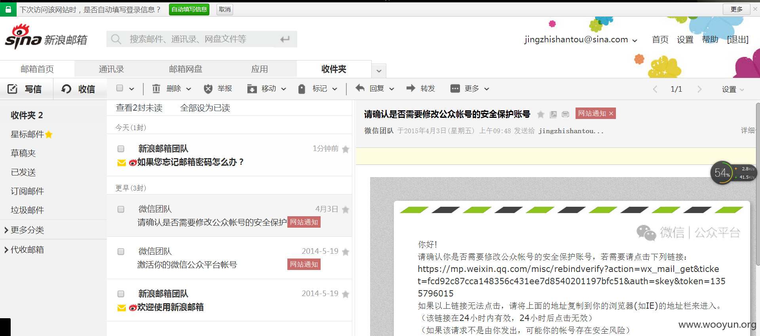Check the 欢迎使用新浪邮箱 email checkbox

coord(121,294)
